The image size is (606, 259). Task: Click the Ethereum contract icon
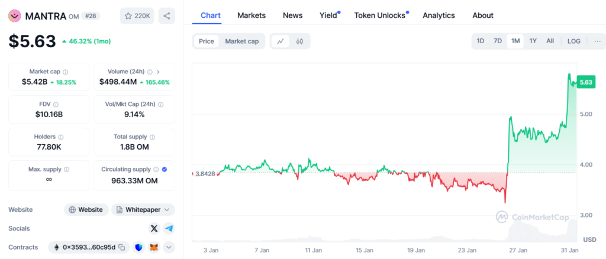coord(56,247)
